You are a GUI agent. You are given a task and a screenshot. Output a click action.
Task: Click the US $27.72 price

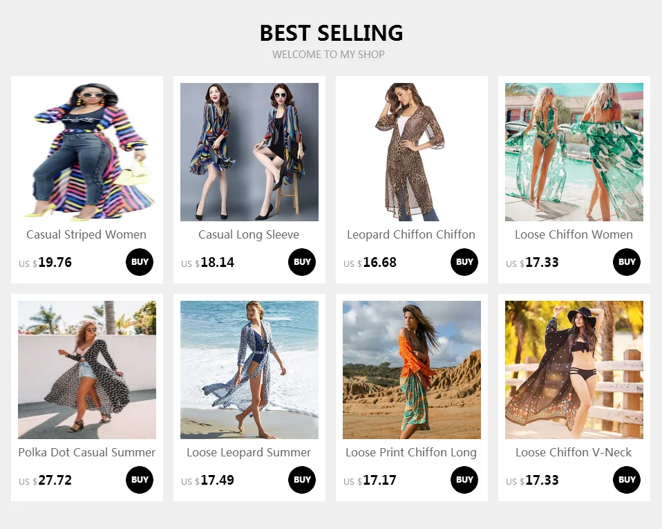[45, 481]
